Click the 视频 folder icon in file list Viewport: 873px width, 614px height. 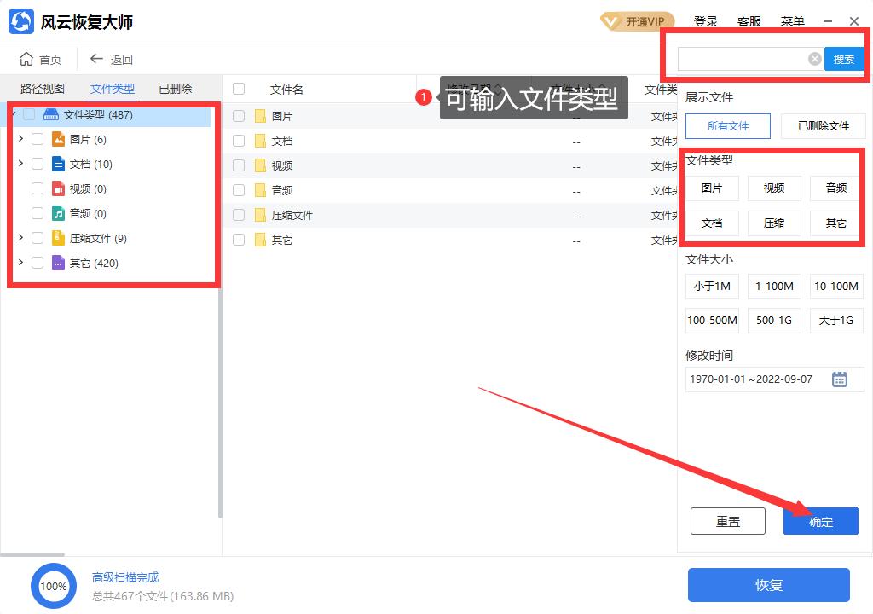[260, 165]
